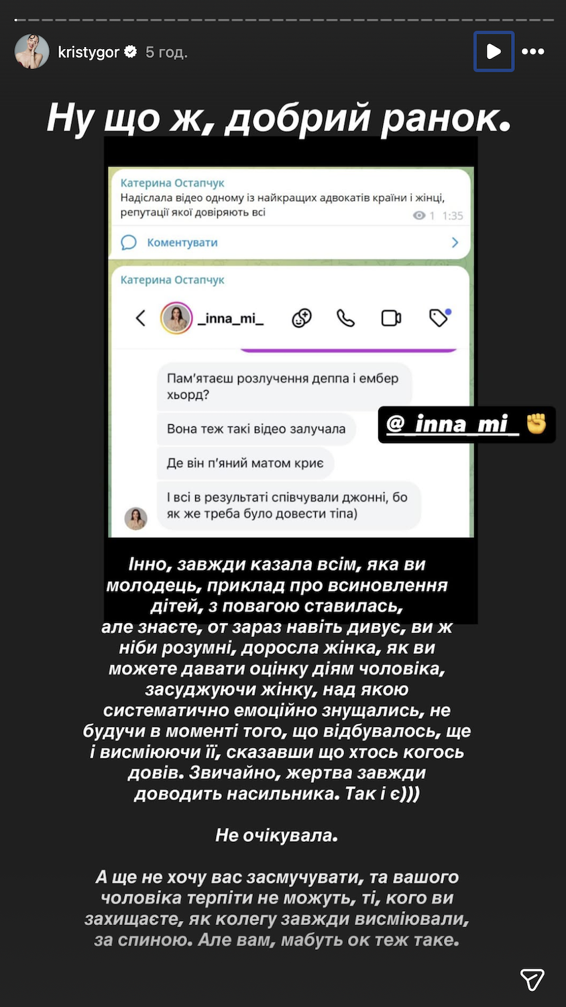Viewport: 566px width, 1007px height.
Task: Click views eye icon on Telegram post
Action: [x=419, y=215]
